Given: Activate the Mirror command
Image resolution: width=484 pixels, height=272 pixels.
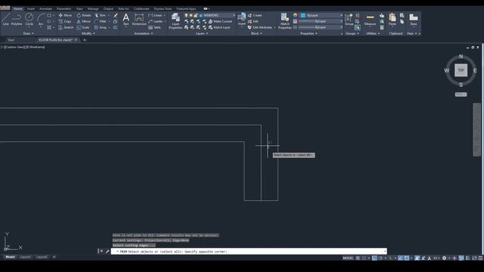Looking at the screenshot, I should pos(84,21).
